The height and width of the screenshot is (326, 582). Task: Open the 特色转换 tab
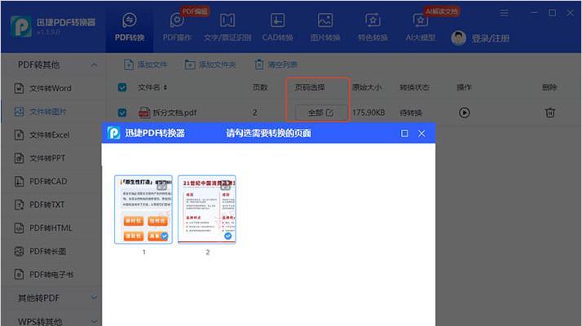tap(373, 27)
